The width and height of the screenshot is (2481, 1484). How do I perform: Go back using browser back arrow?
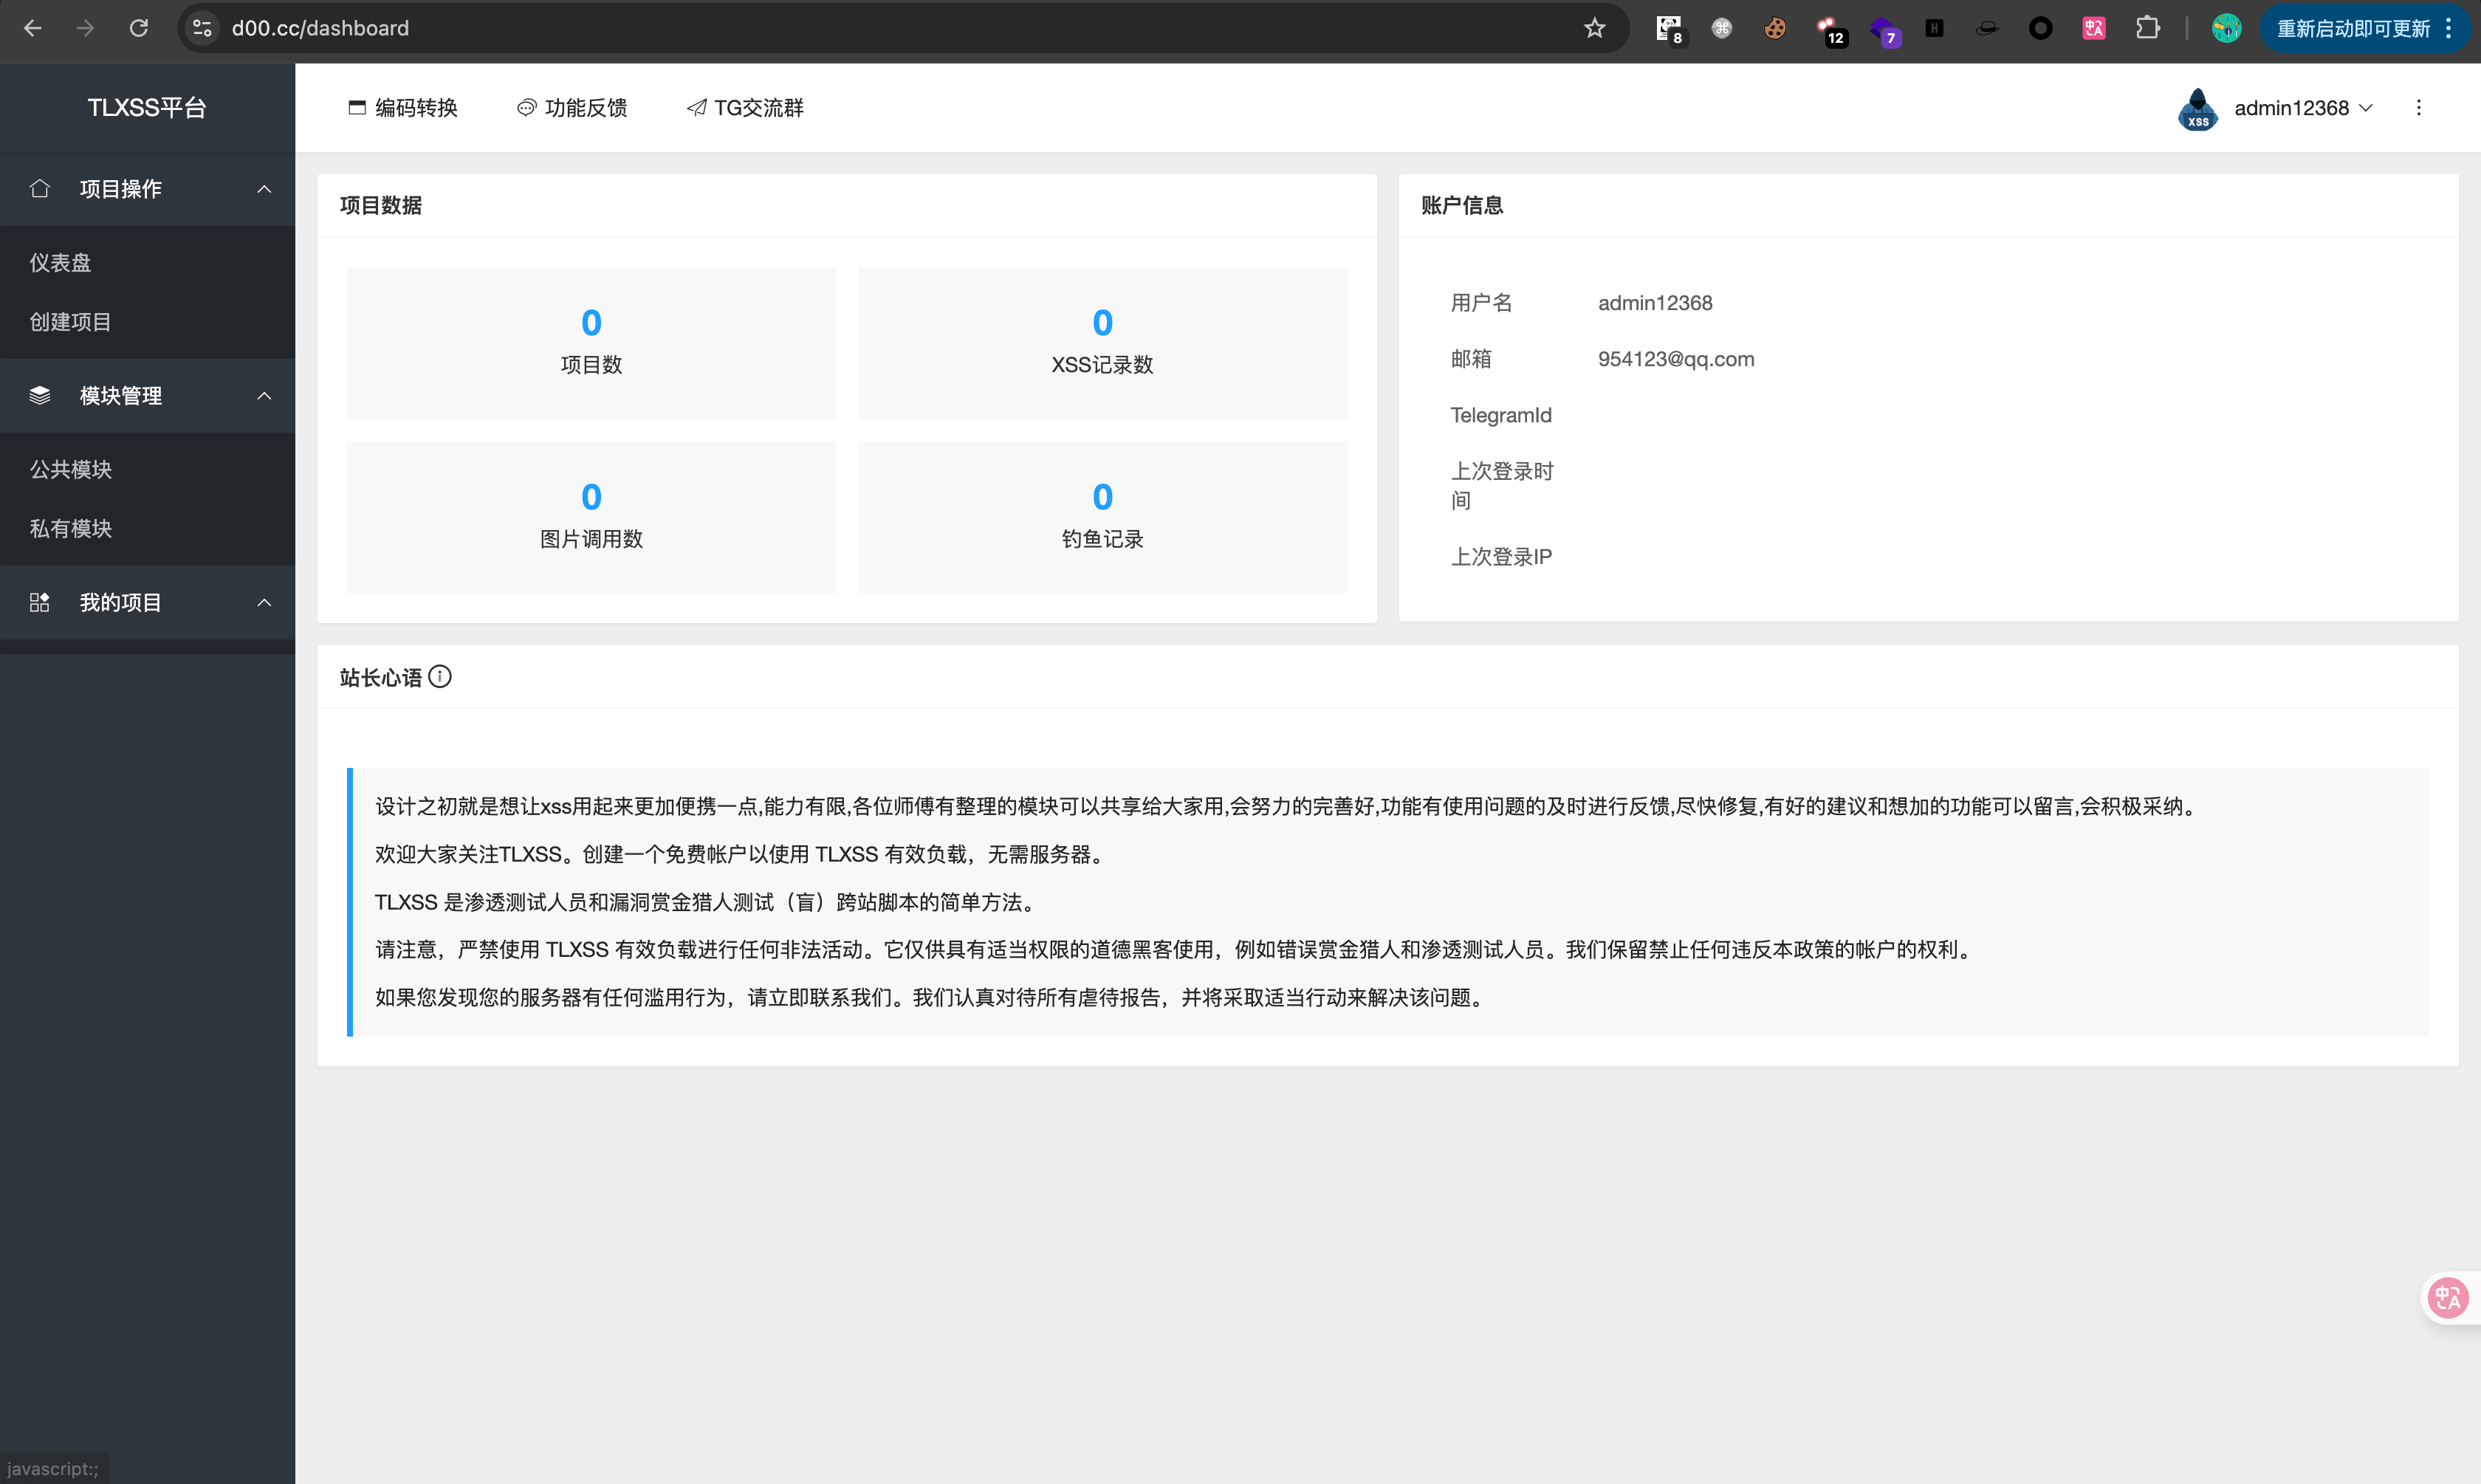33,28
